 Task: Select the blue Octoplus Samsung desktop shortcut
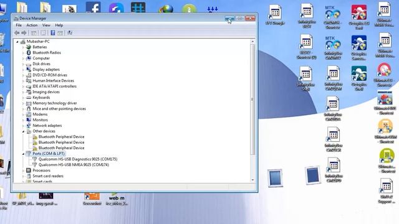click(x=359, y=48)
